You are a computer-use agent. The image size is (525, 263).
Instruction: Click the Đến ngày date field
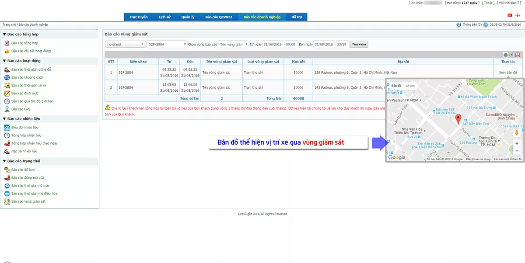pyautogui.click(x=324, y=44)
